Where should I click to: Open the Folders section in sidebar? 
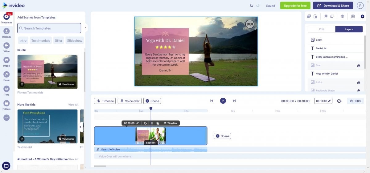(6, 105)
